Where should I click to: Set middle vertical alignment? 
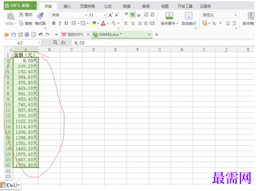132,15
